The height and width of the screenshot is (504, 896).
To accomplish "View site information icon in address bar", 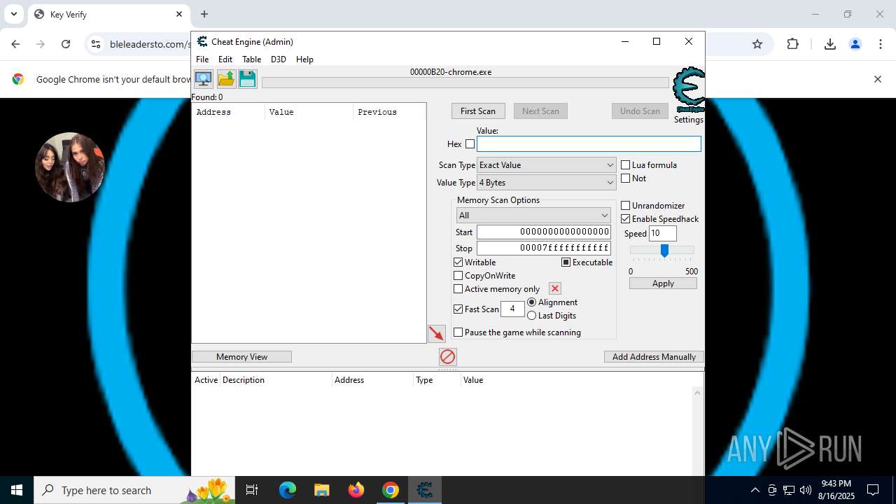I will coord(96,44).
